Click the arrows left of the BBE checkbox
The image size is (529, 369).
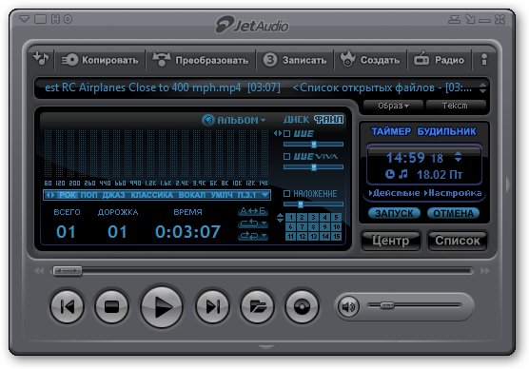point(277,133)
